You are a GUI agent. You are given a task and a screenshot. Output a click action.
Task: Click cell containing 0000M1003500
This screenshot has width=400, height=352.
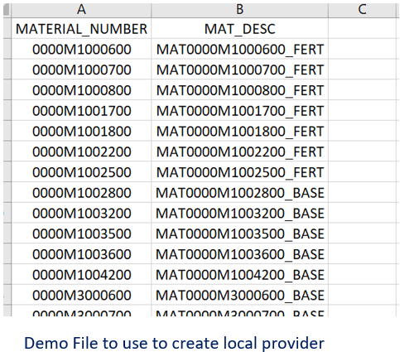coord(81,233)
